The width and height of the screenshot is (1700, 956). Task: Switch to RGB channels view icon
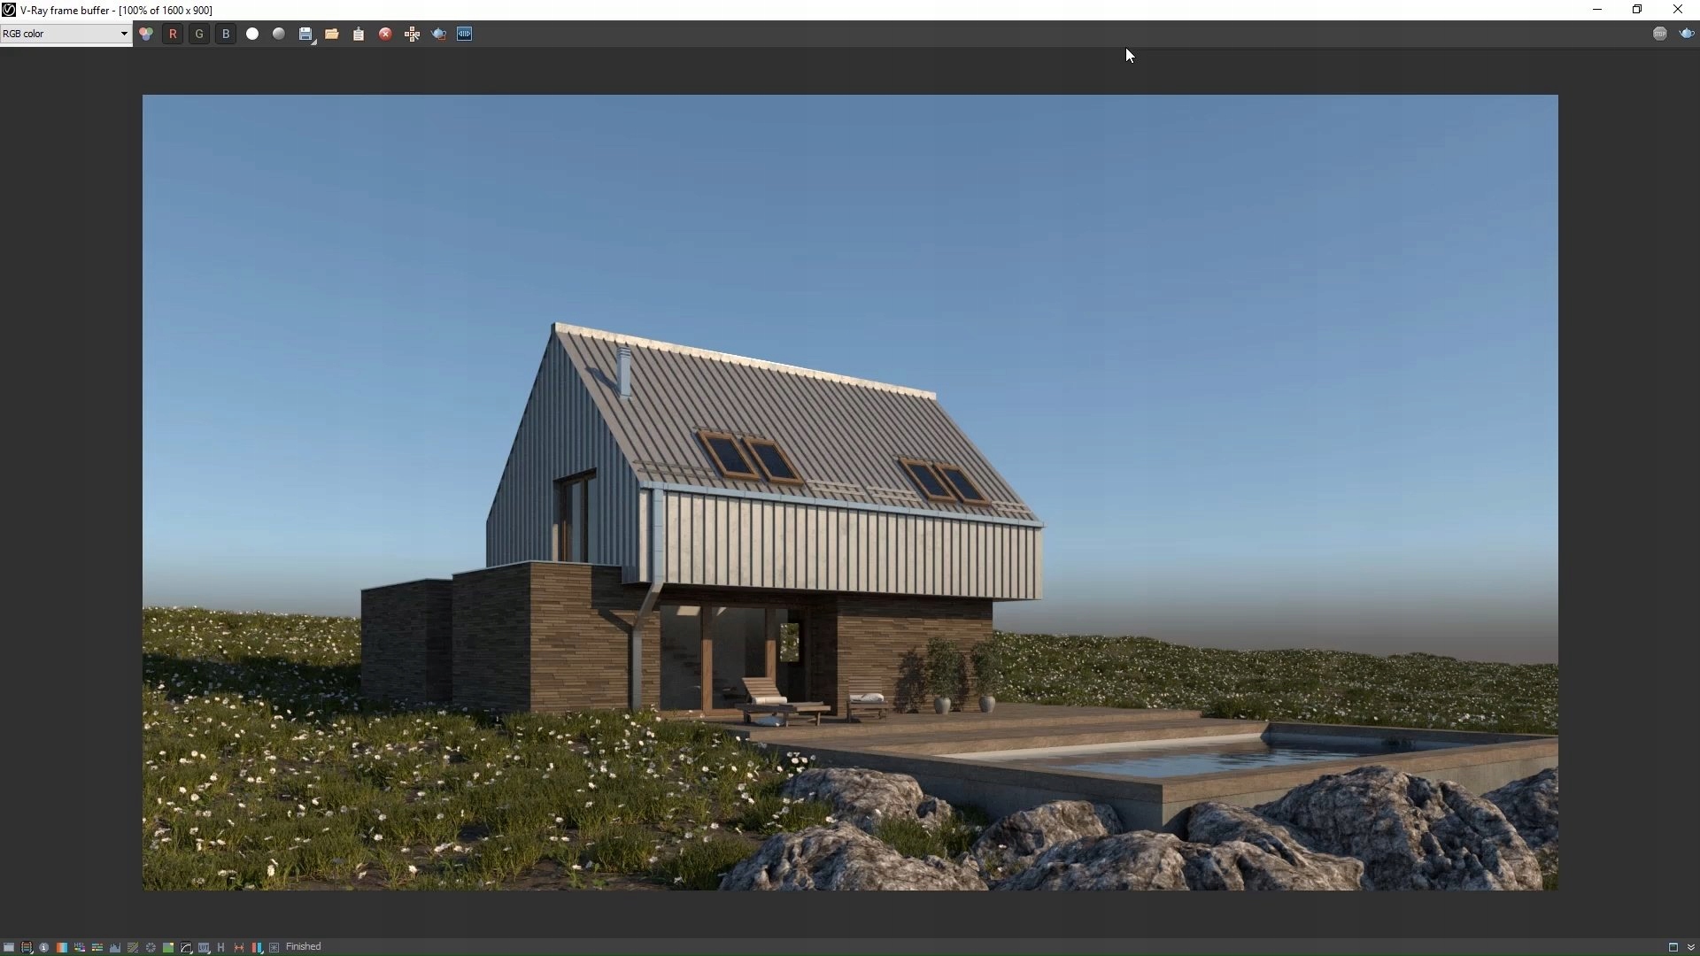tap(146, 34)
